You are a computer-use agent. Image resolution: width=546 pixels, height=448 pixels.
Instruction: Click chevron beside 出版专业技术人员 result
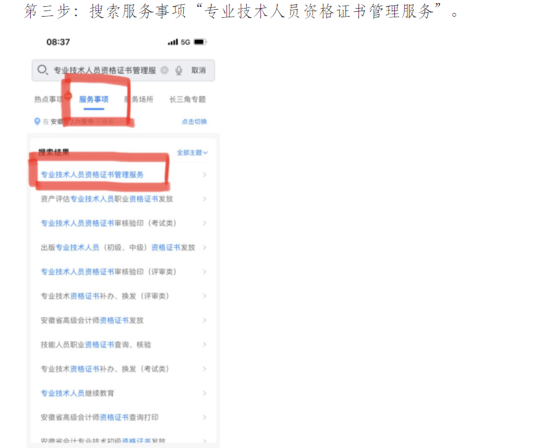pyautogui.click(x=204, y=247)
